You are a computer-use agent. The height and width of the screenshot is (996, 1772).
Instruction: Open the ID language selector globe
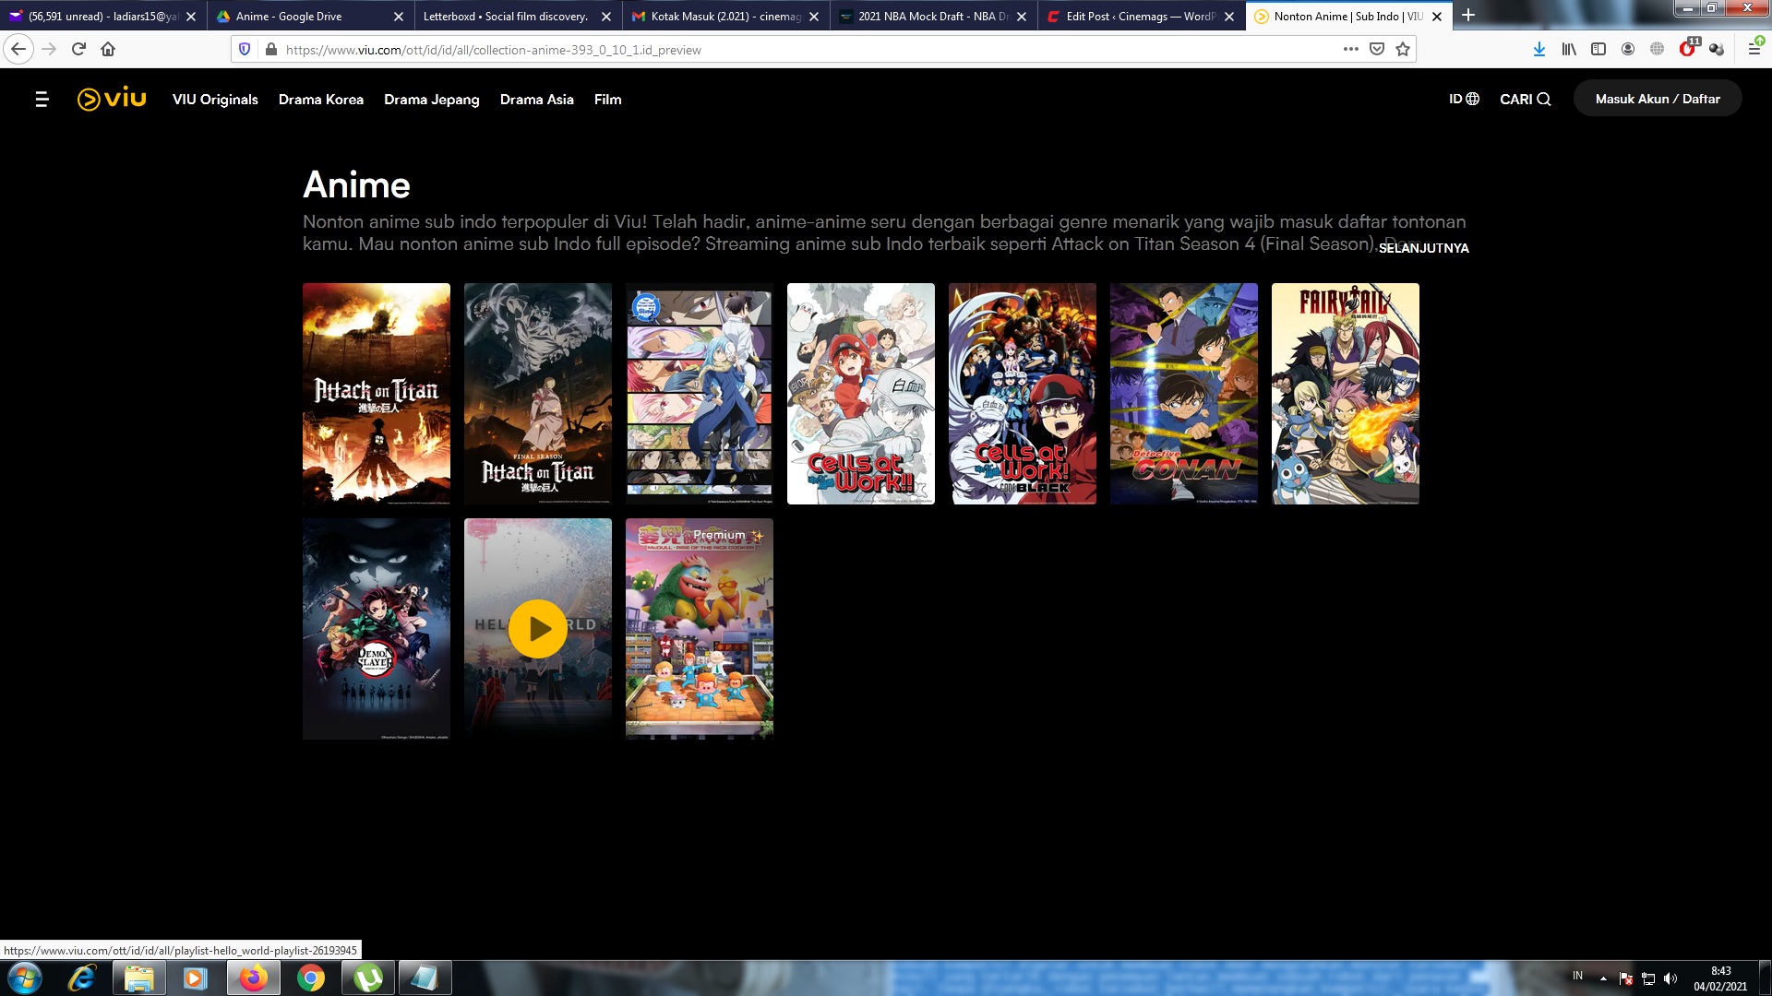click(x=1464, y=99)
